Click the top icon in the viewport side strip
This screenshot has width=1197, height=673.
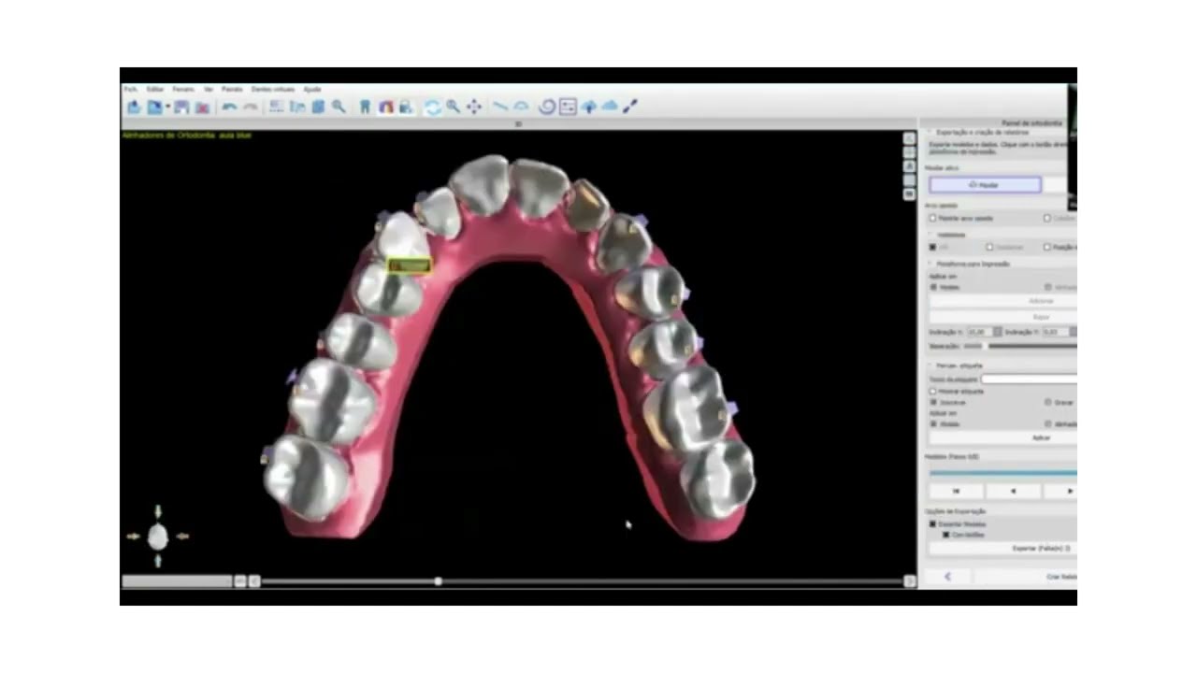coord(909,138)
